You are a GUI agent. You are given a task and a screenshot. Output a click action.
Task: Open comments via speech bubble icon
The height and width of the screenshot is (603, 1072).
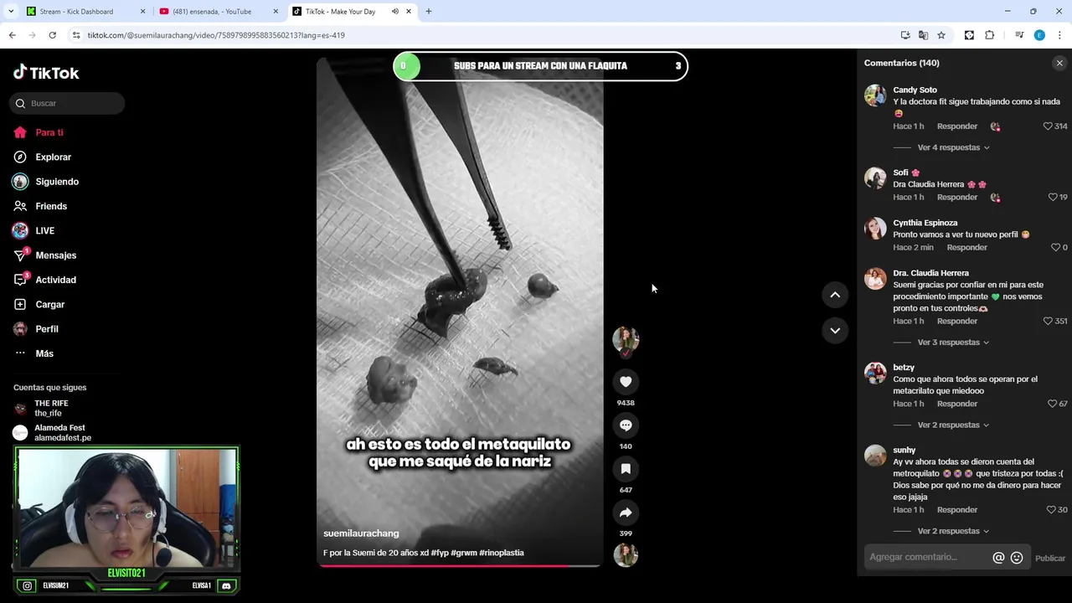click(x=626, y=425)
